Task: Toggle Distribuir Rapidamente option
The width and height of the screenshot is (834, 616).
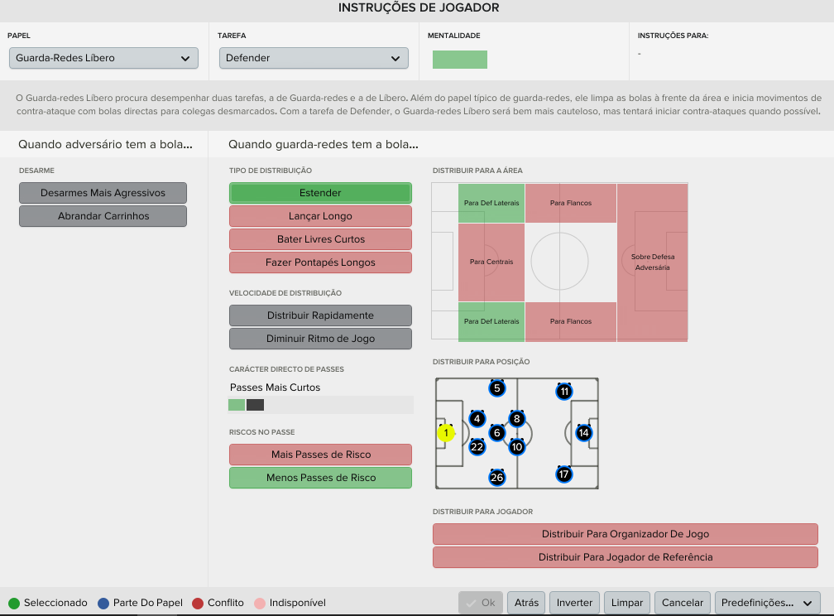Action: [x=320, y=315]
